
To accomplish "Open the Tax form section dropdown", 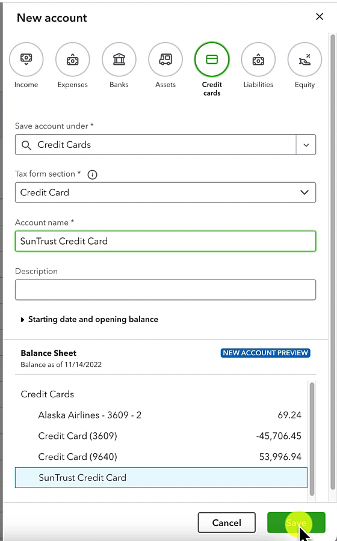I will 165,192.
